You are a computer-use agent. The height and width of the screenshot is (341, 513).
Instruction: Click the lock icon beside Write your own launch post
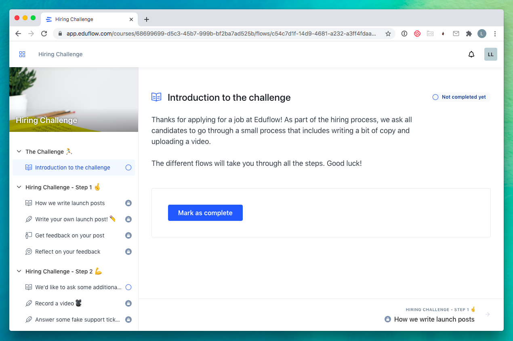[128, 219]
